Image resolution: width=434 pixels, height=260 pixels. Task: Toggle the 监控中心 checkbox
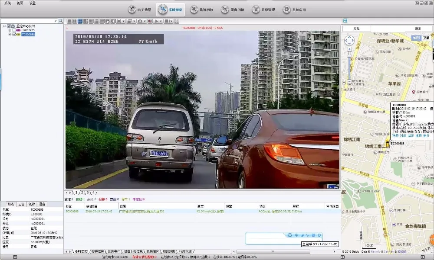point(9,26)
